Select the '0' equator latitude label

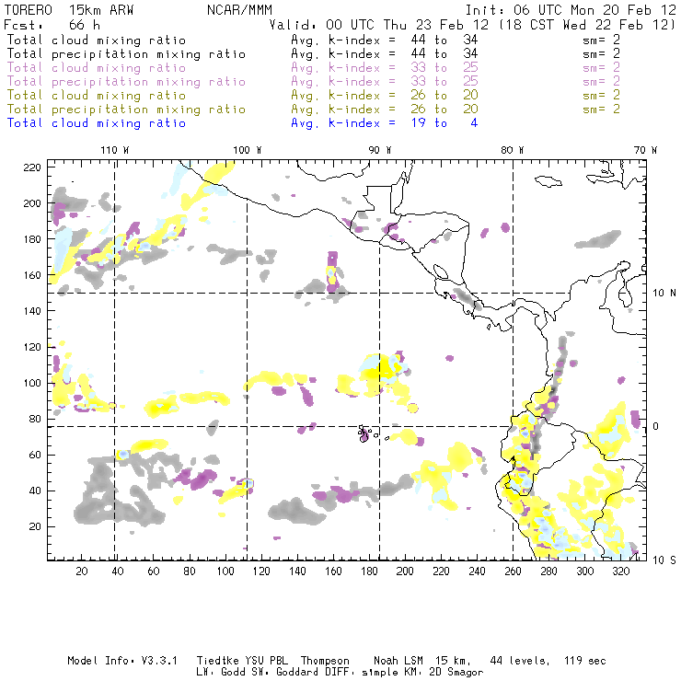pyautogui.click(x=656, y=426)
